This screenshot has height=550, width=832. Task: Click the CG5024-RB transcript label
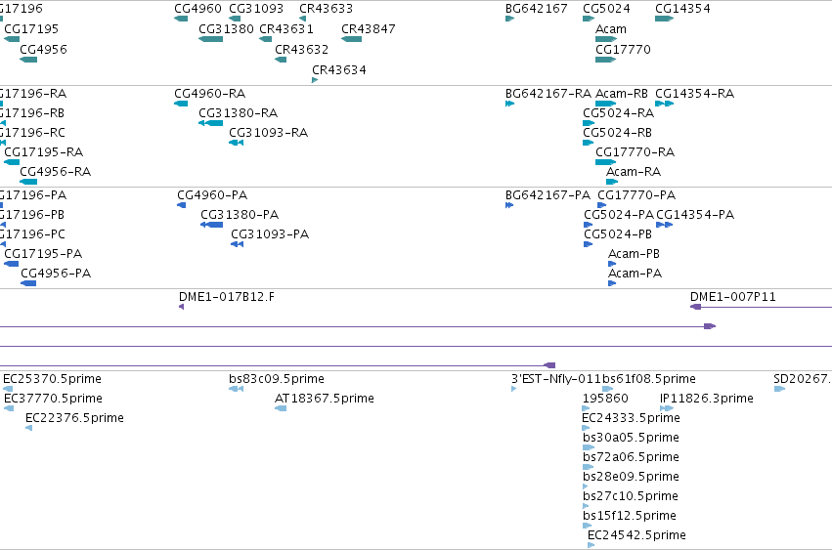pos(617,133)
